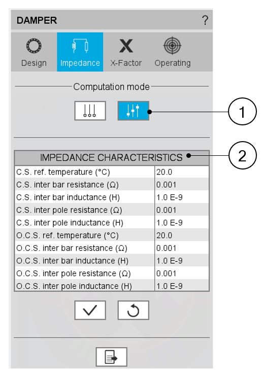Select the user-defined sliders computation mode
262x371 pixels.
pos(133,111)
